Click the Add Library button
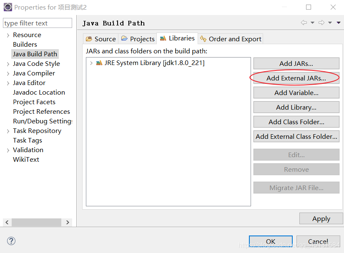 [x=296, y=107]
